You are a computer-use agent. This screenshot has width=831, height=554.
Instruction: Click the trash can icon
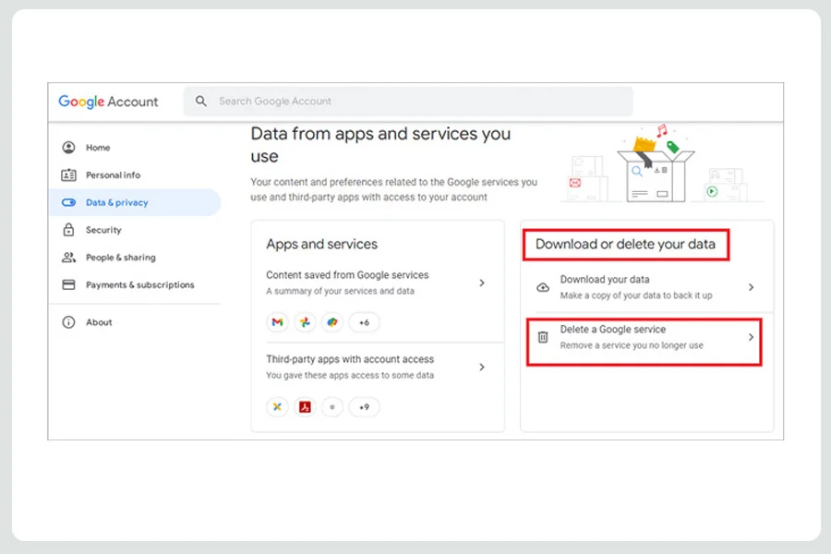[x=543, y=337]
